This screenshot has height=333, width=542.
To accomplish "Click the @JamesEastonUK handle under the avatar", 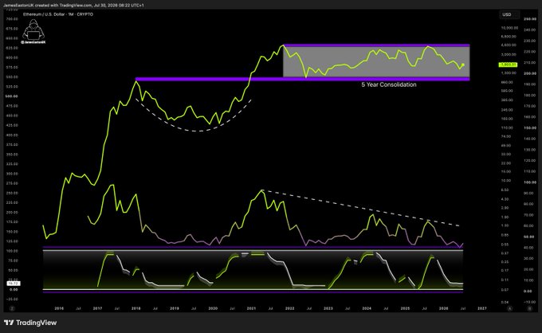I will (33, 42).
